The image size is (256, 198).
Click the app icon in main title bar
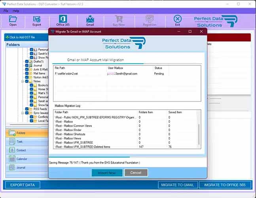pos(4,4)
